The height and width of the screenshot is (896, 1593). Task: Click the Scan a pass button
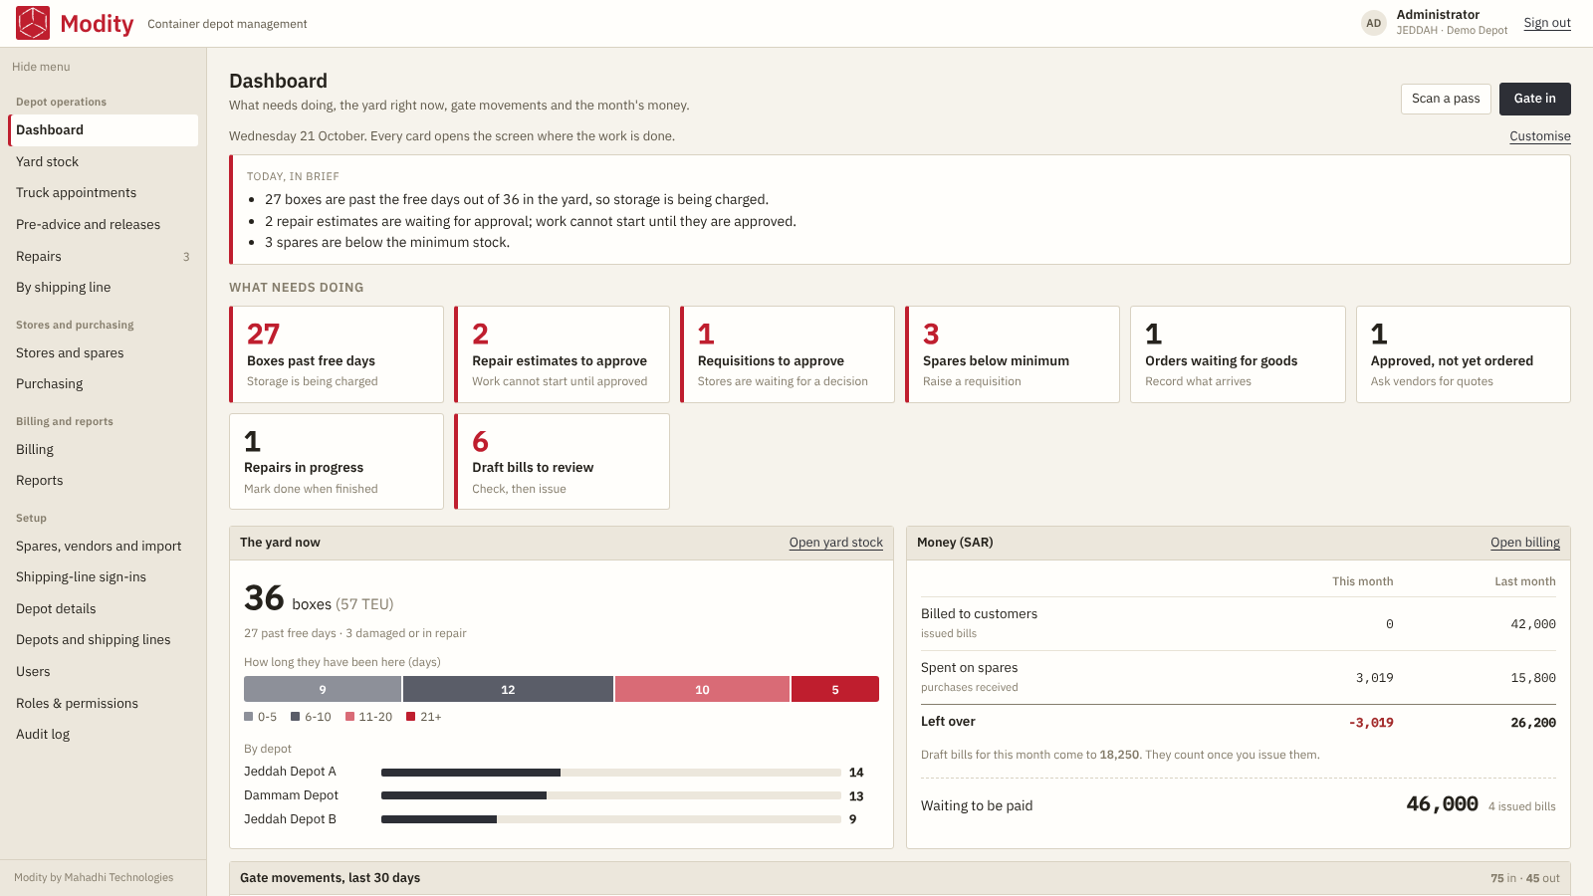click(x=1446, y=99)
